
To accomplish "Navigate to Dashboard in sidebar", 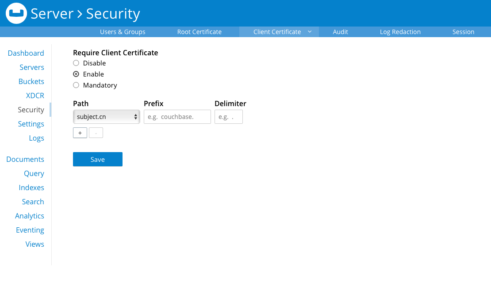I will coord(26,53).
